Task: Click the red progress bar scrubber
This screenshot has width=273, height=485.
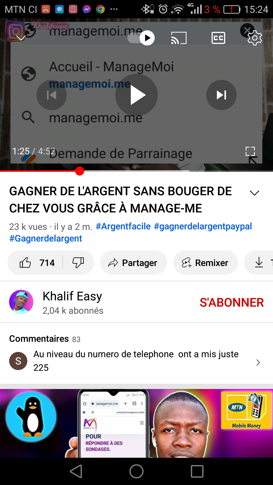Action: point(80,171)
